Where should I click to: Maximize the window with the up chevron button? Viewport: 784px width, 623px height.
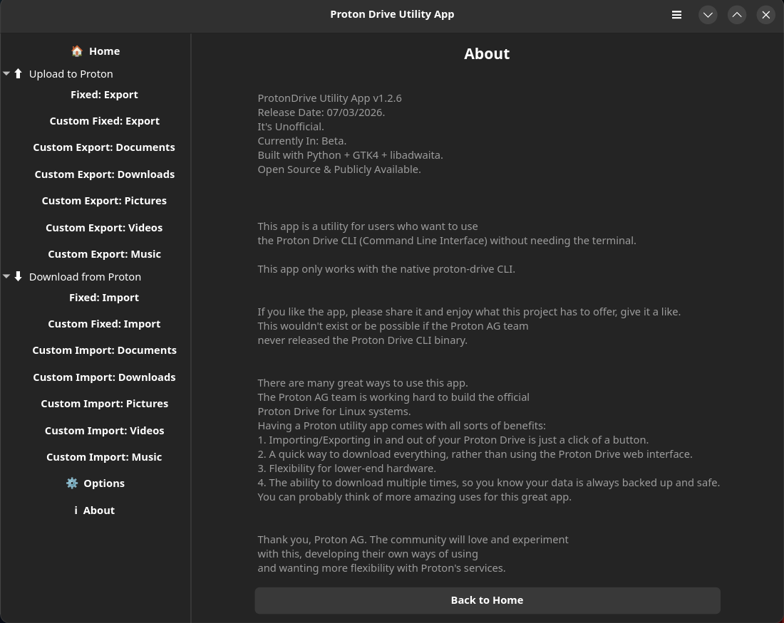[737, 15]
